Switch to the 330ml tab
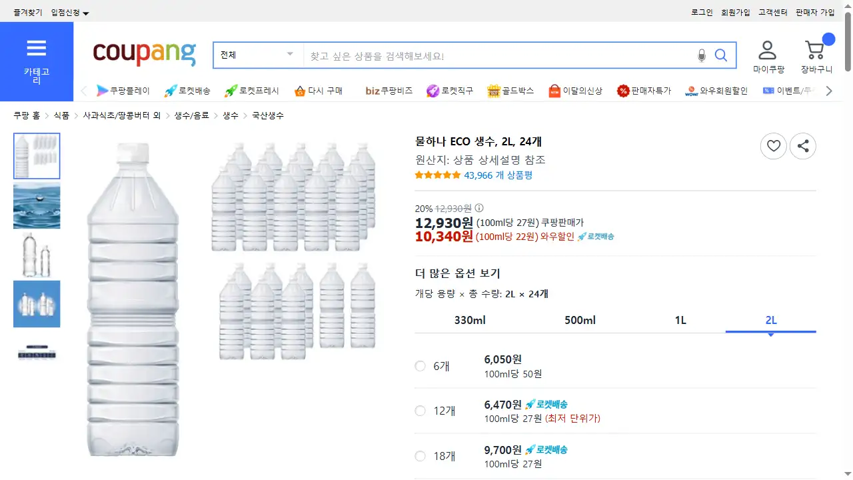853x480 pixels. 470,321
